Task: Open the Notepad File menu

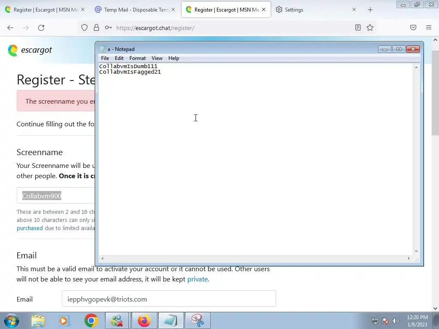Action: coord(105,58)
